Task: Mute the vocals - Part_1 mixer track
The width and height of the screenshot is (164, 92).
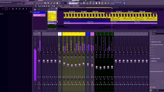Action: (60, 52)
